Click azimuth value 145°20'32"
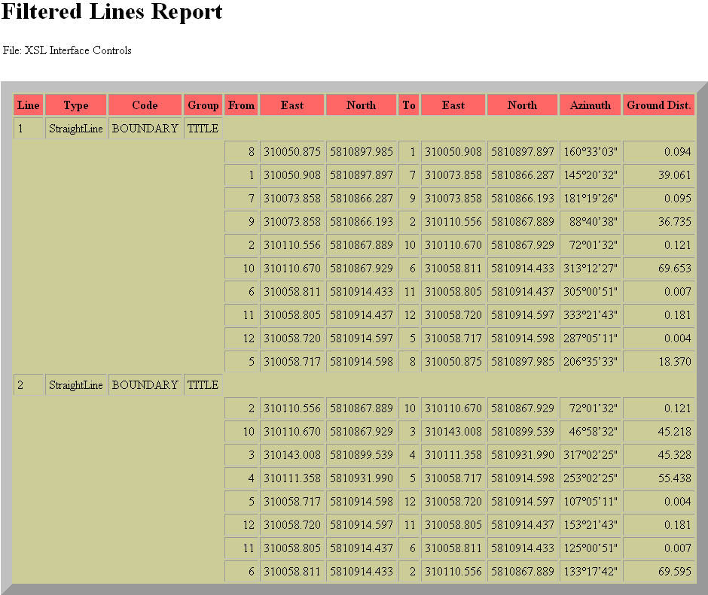 coord(591,175)
